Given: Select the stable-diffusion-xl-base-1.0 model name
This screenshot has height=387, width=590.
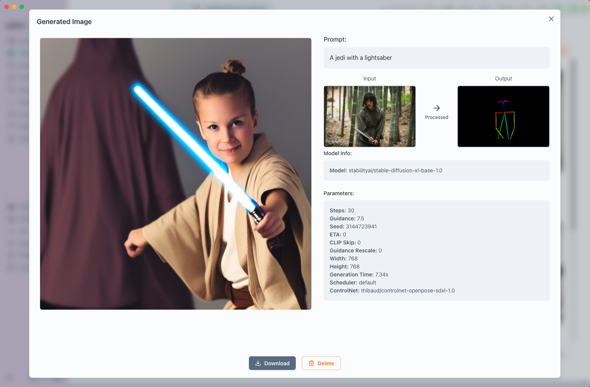Looking at the screenshot, I should (395, 170).
